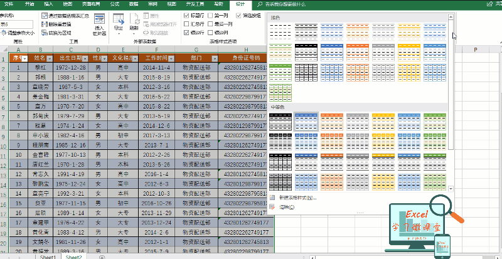Viewport: 502px width, 259px height.
Task: Open the filter dropdown on the 性别 header
Action: (104, 58)
